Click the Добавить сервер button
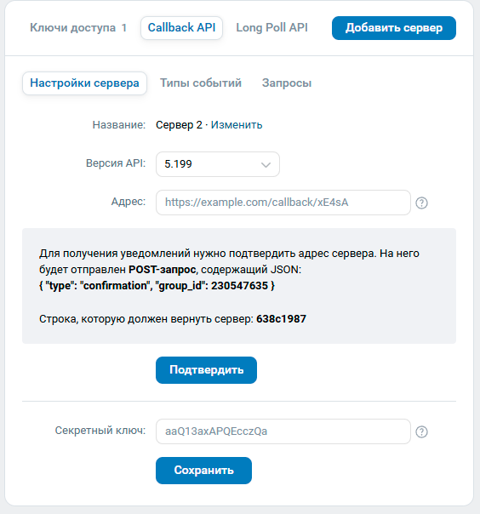 point(394,28)
